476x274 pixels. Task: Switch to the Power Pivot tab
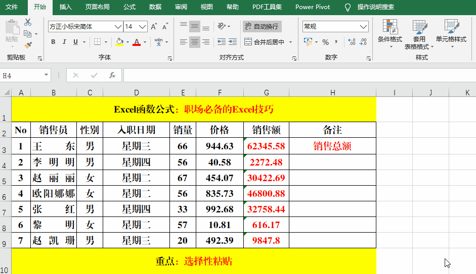pyautogui.click(x=313, y=7)
